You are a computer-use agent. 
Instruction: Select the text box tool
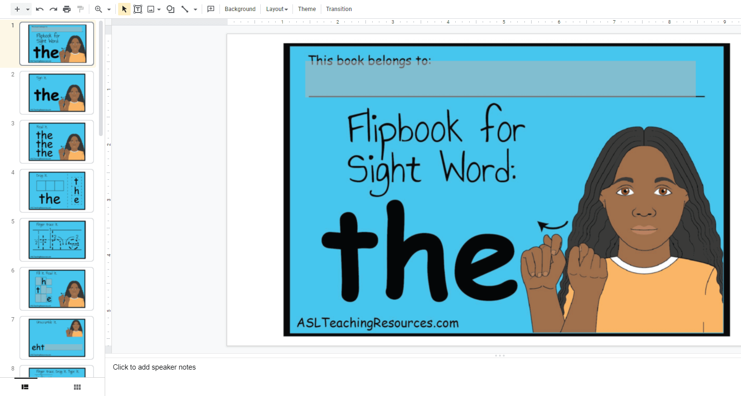(138, 9)
